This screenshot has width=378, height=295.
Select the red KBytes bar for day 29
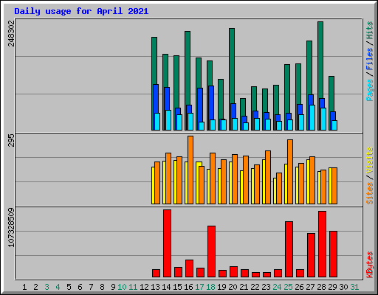tap(333, 254)
